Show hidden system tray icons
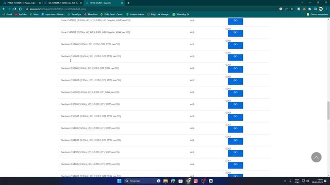 pyautogui.click(x=285, y=181)
